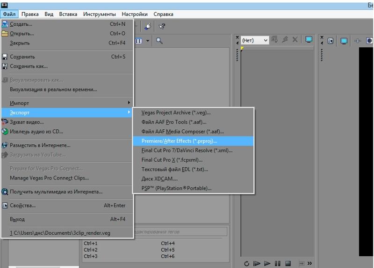
Task: Expand the Экспорт submenu
Action: 67,112
